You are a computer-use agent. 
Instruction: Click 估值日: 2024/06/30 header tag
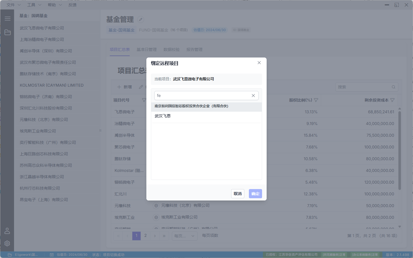[210, 30]
